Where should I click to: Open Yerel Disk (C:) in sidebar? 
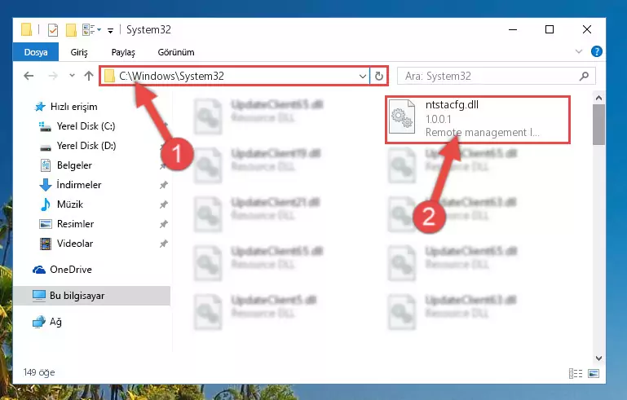pyautogui.click(x=86, y=126)
